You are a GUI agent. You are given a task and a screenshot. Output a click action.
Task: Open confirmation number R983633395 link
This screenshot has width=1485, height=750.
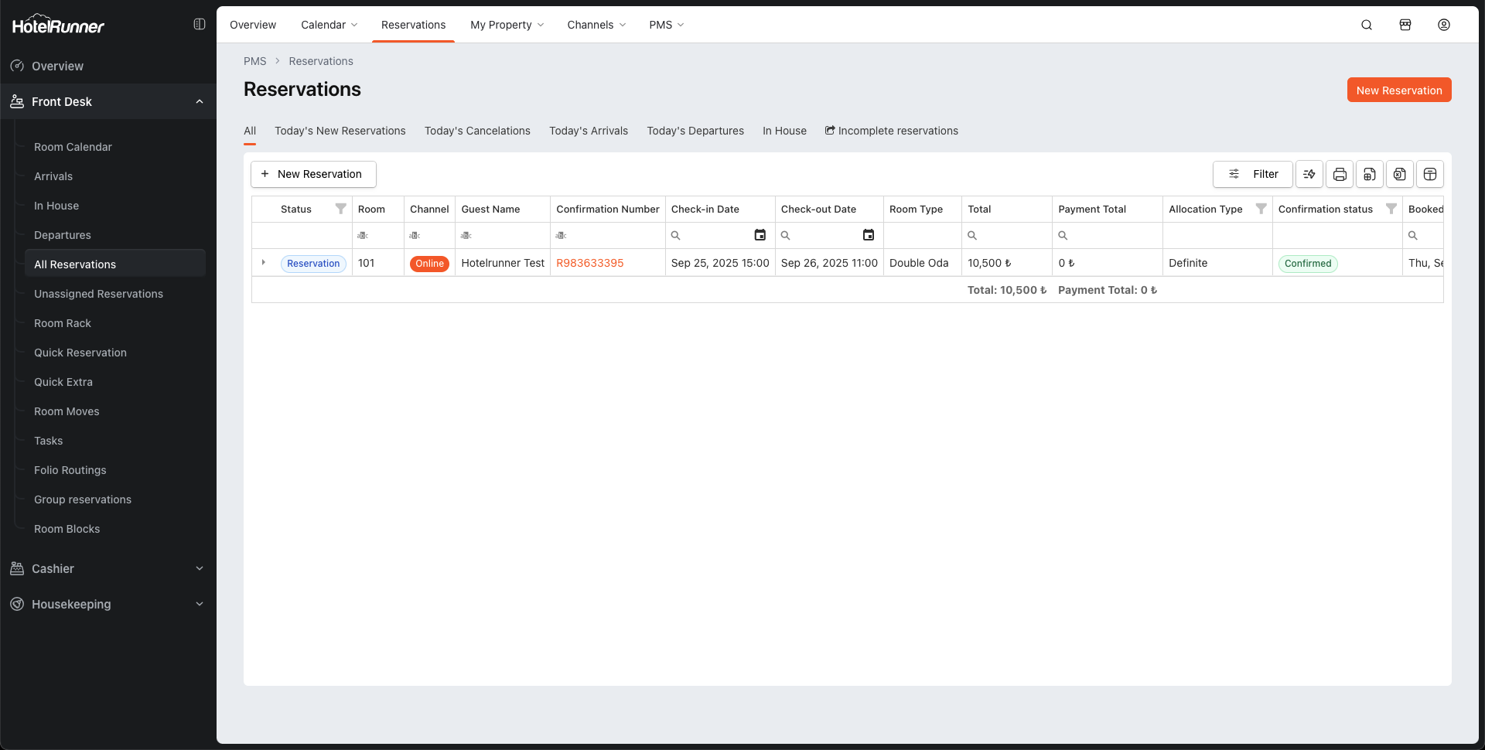589,263
